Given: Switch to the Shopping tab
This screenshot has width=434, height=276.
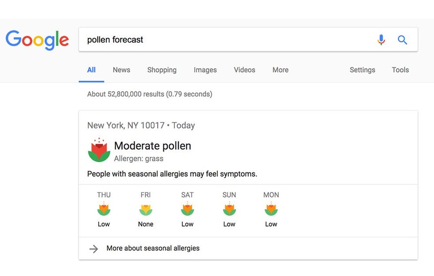Looking at the screenshot, I should [x=162, y=70].
